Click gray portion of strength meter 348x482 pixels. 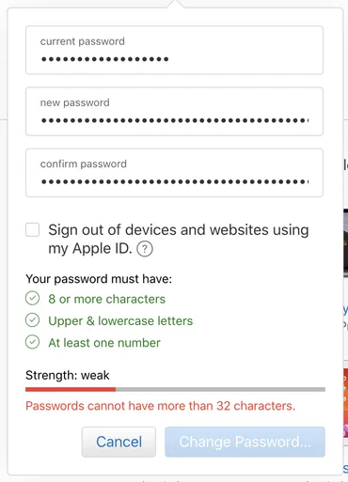click(220, 389)
